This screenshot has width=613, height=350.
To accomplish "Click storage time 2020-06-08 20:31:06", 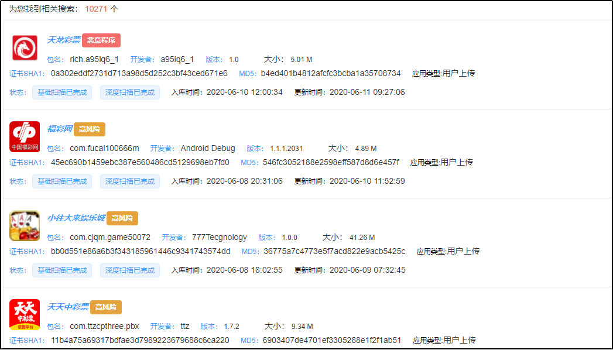I will [x=244, y=181].
